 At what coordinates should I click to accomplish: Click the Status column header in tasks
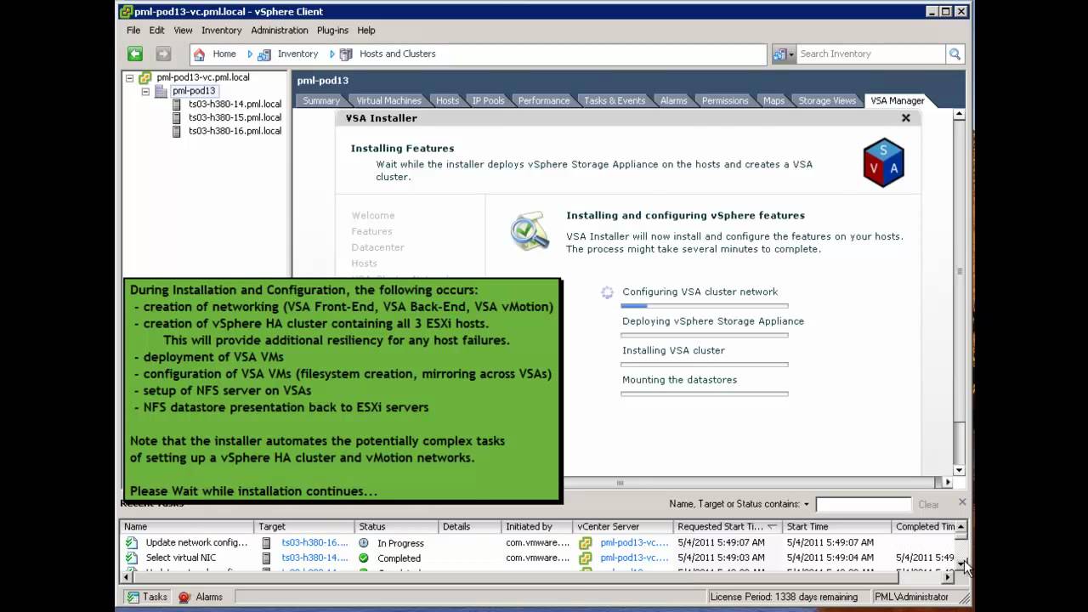396,527
